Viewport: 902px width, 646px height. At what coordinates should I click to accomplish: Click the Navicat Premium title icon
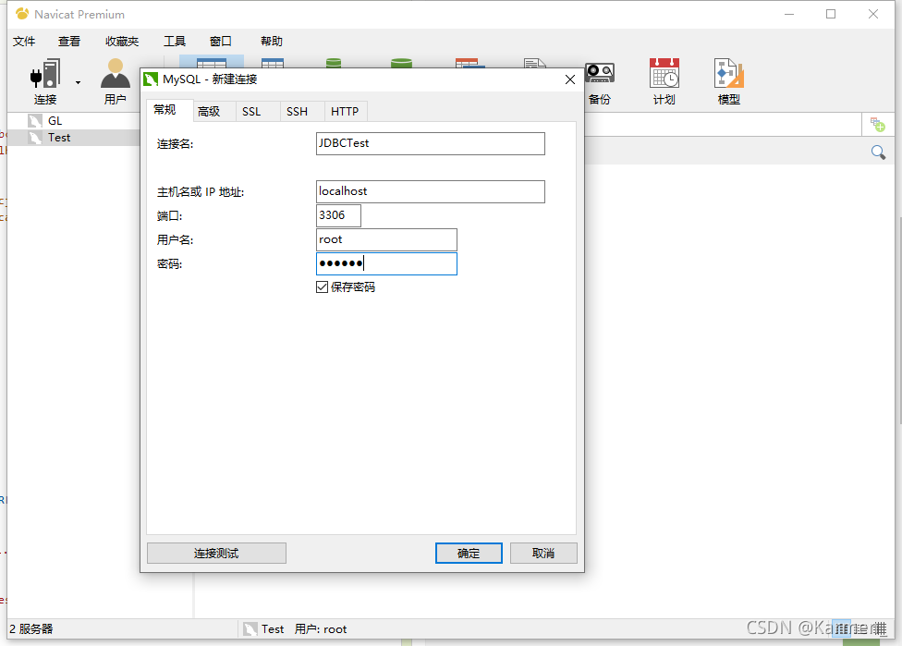click(22, 14)
